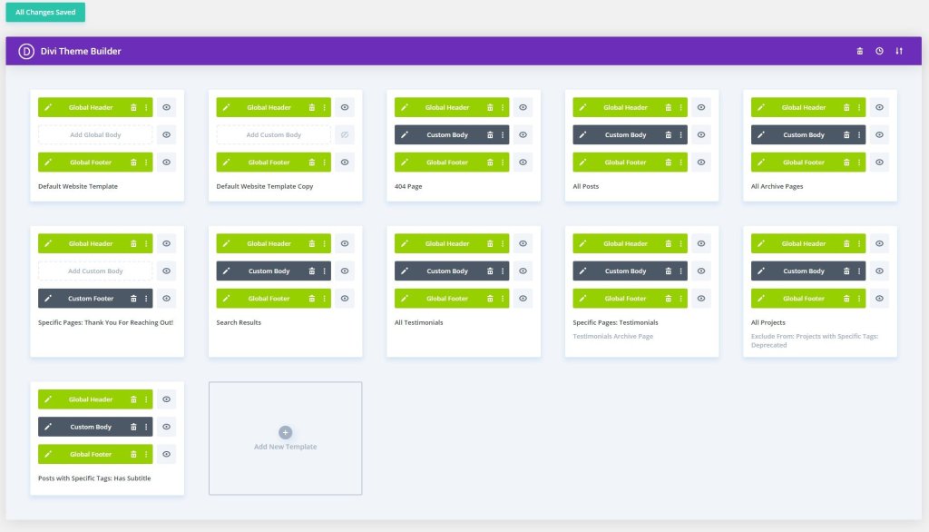This screenshot has height=532, width=929.
Task: Click Add Global Body in Default Website Template
Action: (x=95, y=134)
